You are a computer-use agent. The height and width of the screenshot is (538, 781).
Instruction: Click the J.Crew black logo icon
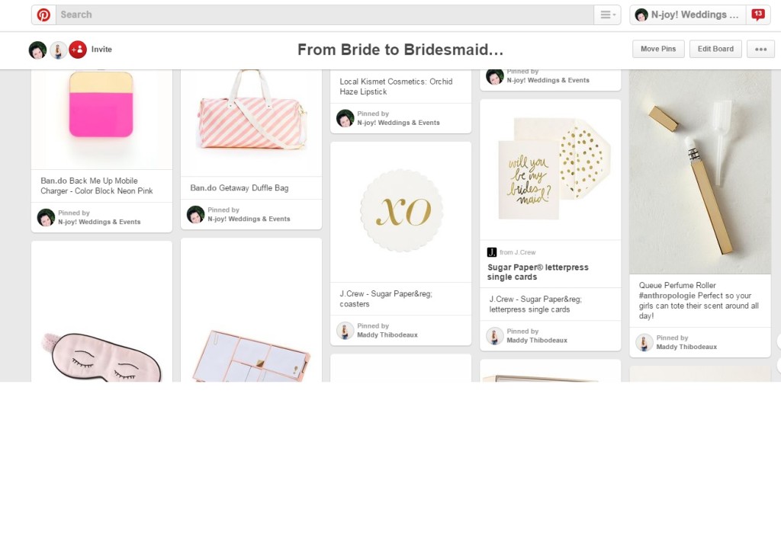click(492, 252)
